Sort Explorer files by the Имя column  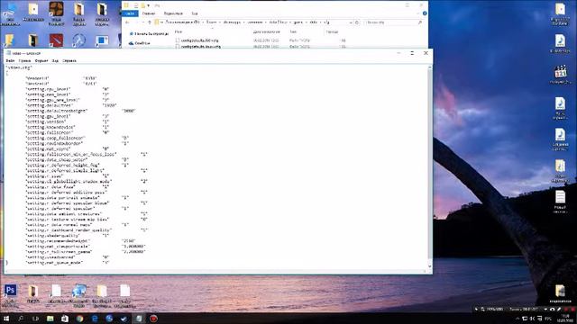(179, 32)
